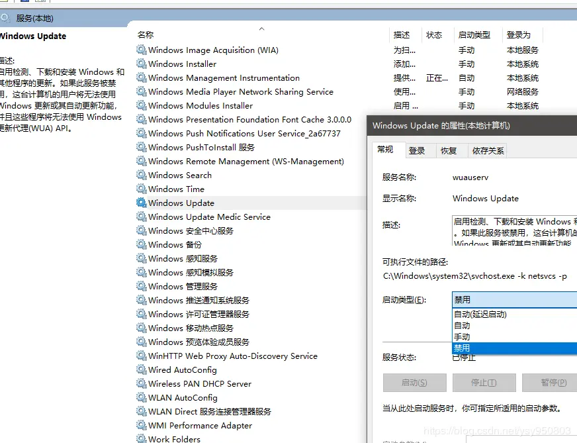577x443 pixels.
Task: Click gear icon of Windows Media Player Network Sharing Service
Action: pyautogui.click(x=142, y=91)
